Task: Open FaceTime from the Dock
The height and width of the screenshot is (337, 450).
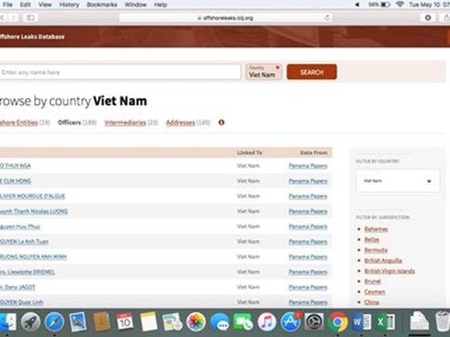Action: 243,321
